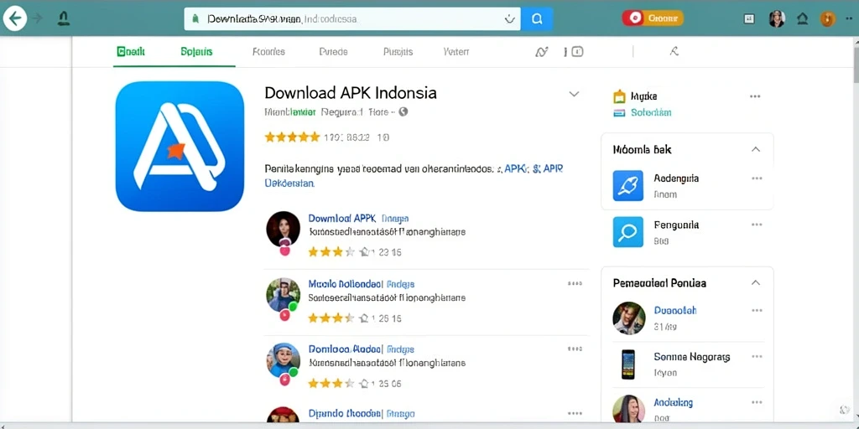Click the home icon in top bar
The image size is (859, 429).
coord(803,18)
